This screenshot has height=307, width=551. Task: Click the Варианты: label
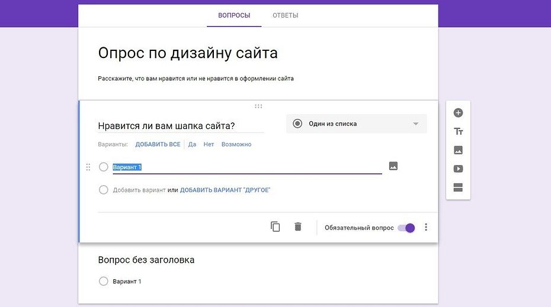click(x=113, y=144)
